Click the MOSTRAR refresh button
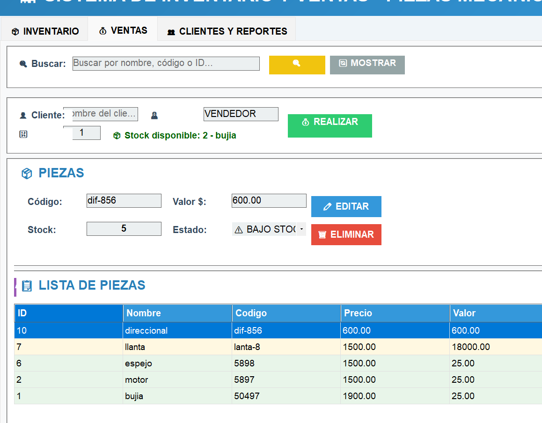Screen dimensions: 542x423 [x=367, y=65]
